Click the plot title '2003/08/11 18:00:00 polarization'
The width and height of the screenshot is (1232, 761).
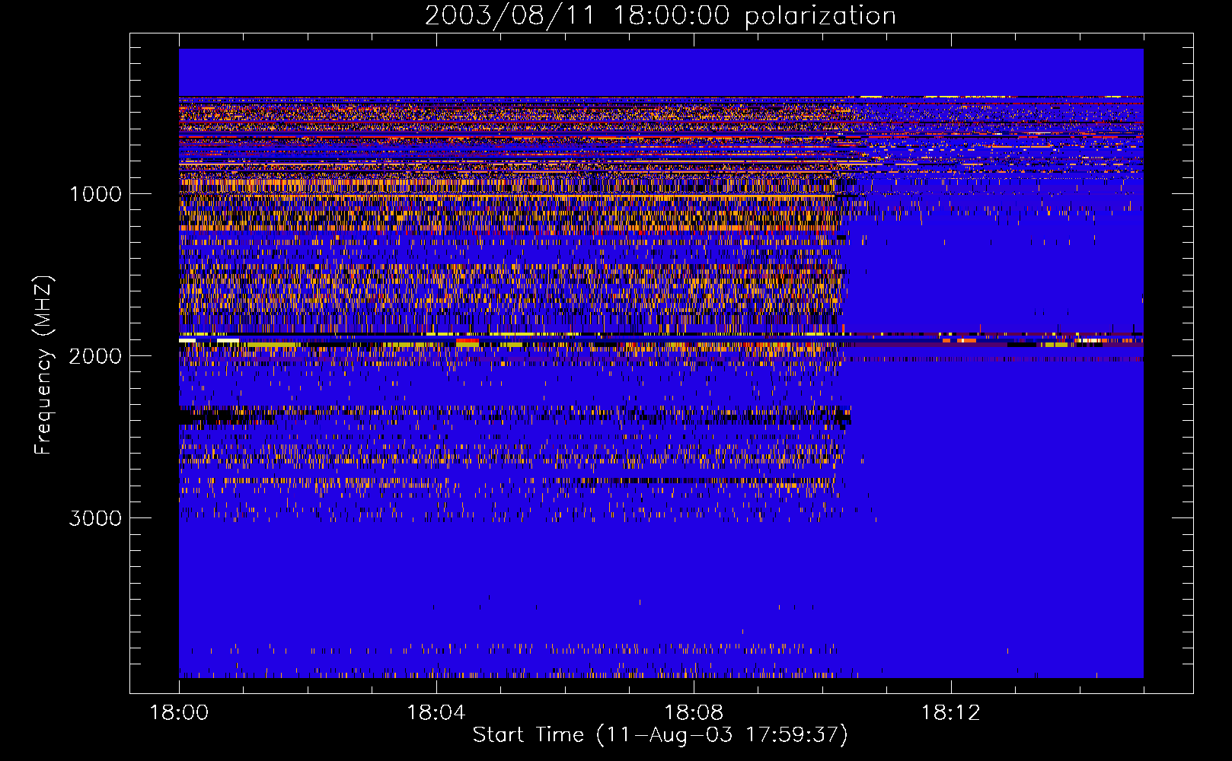tap(660, 15)
